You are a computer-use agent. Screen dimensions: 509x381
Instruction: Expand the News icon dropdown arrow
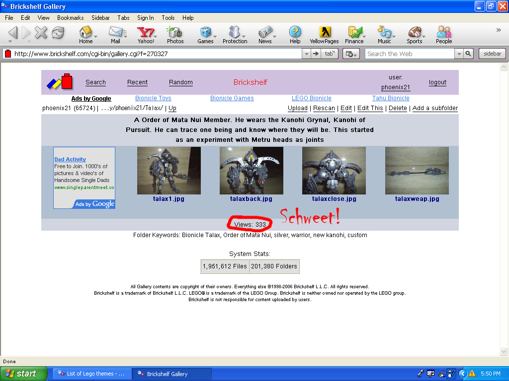tap(274, 36)
